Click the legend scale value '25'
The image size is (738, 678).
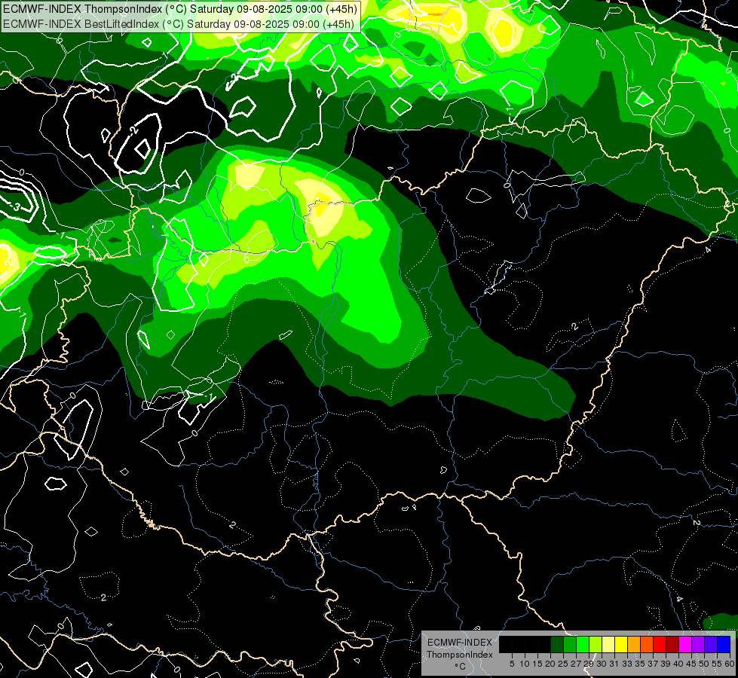pos(563,664)
